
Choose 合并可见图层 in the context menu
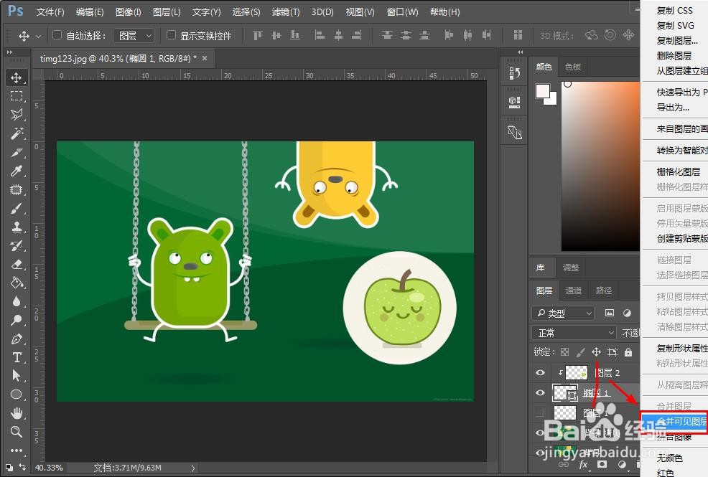pos(674,422)
